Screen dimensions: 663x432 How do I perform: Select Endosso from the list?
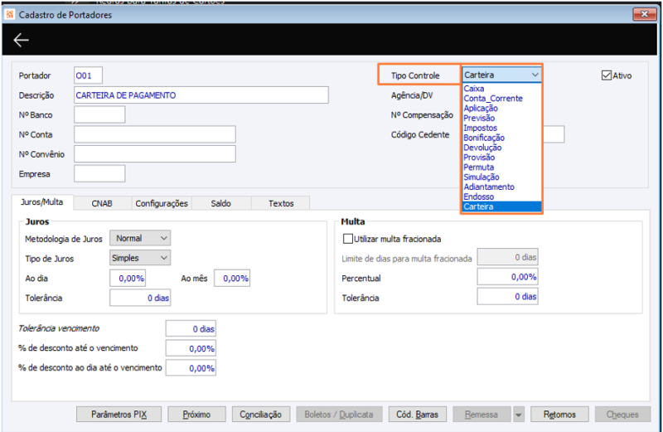tap(501, 197)
